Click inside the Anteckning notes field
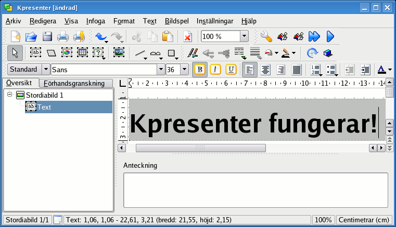Viewport: 396px width, 227px height. coord(255,190)
